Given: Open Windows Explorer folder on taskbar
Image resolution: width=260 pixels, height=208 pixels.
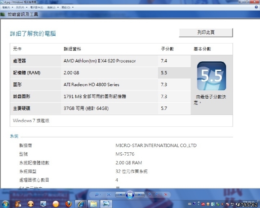Looking at the screenshot, I should pos(93,204).
